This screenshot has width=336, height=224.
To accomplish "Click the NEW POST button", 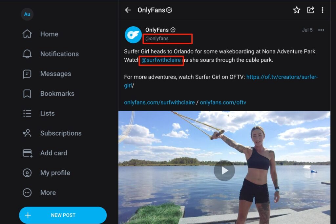I will click(63, 215).
